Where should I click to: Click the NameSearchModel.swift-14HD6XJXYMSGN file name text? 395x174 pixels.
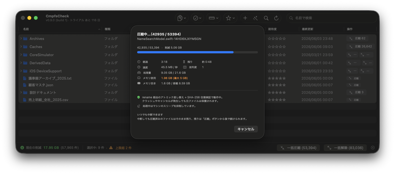[x=169, y=39]
